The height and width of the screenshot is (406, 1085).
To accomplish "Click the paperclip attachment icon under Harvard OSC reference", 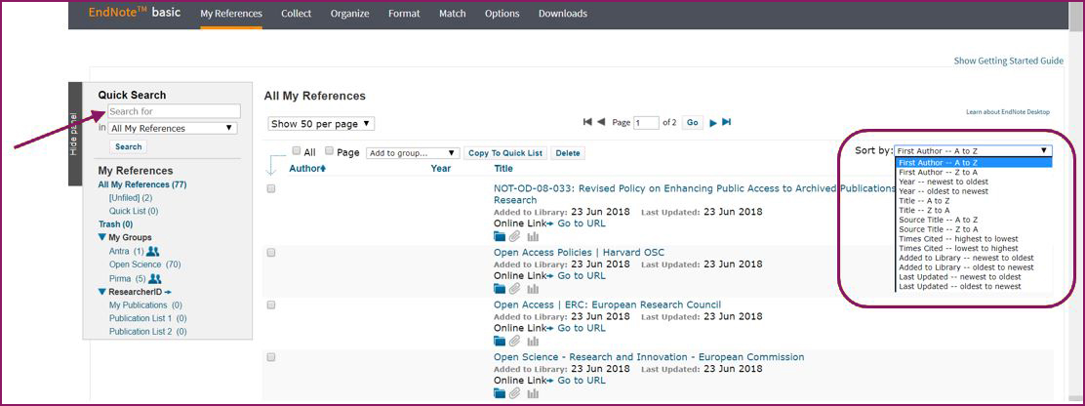I will point(515,289).
